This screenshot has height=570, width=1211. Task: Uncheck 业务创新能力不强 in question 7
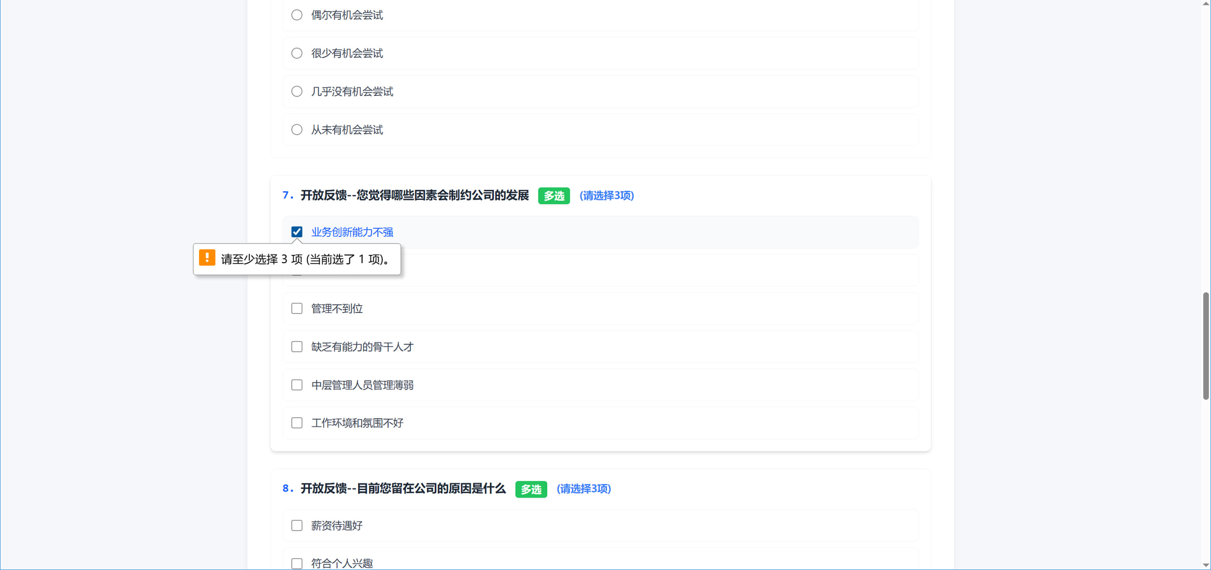coord(296,232)
